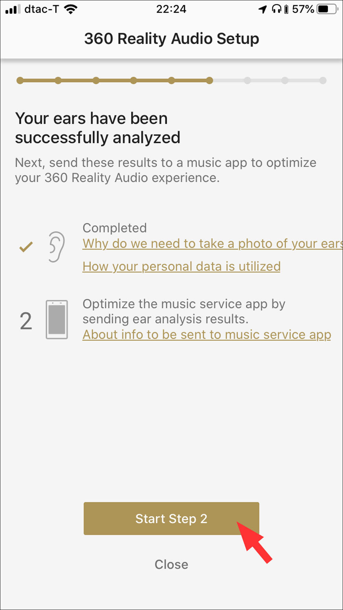This screenshot has width=343, height=610.
Task: Tap the battery icon in status bar
Action: tap(328, 9)
